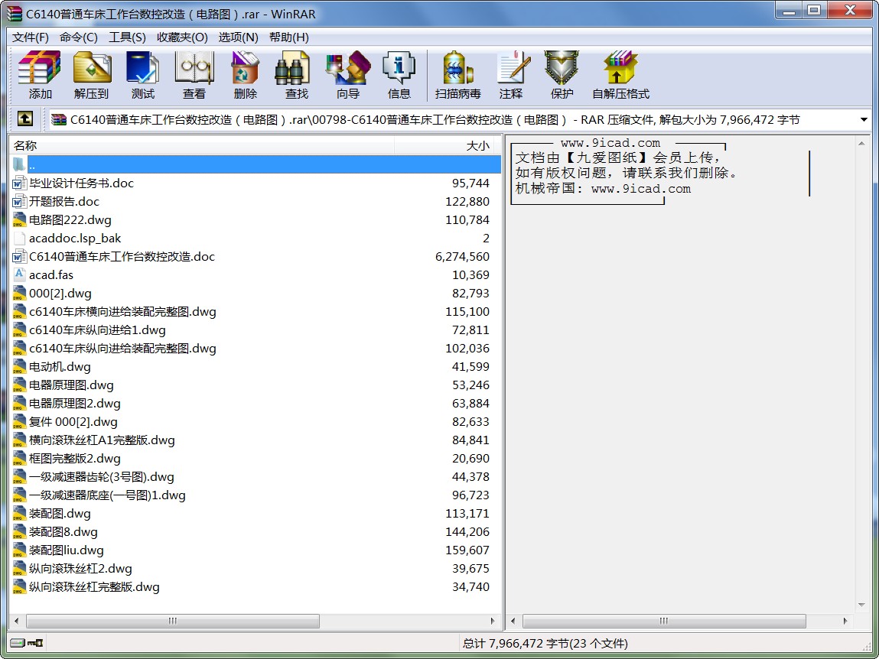The height and width of the screenshot is (659, 879).
Task: Click the blank file icon of acaddoc.lsp_bak
Action: click(20, 239)
